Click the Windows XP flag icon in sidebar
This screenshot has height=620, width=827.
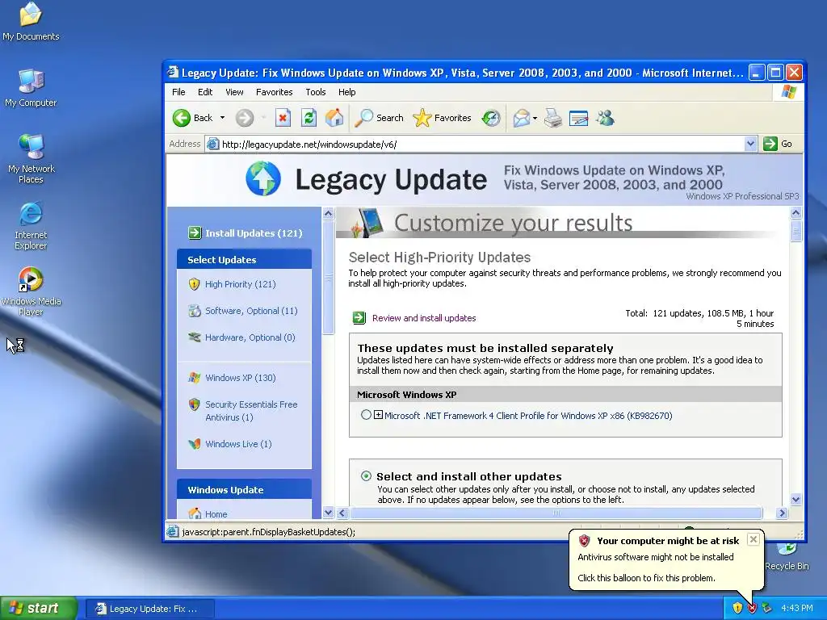tap(195, 378)
